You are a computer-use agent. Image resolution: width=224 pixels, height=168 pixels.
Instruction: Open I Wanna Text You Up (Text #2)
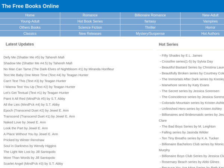coord(39,87)
